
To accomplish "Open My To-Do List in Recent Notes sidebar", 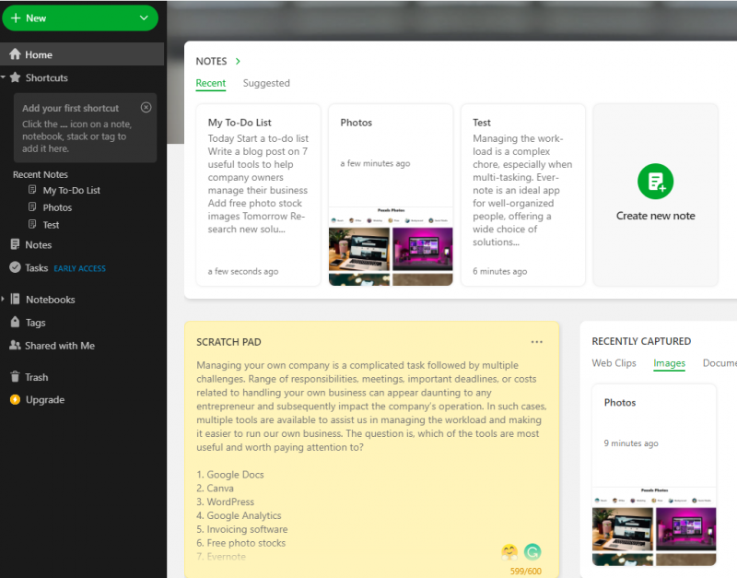I will [72, 190].
